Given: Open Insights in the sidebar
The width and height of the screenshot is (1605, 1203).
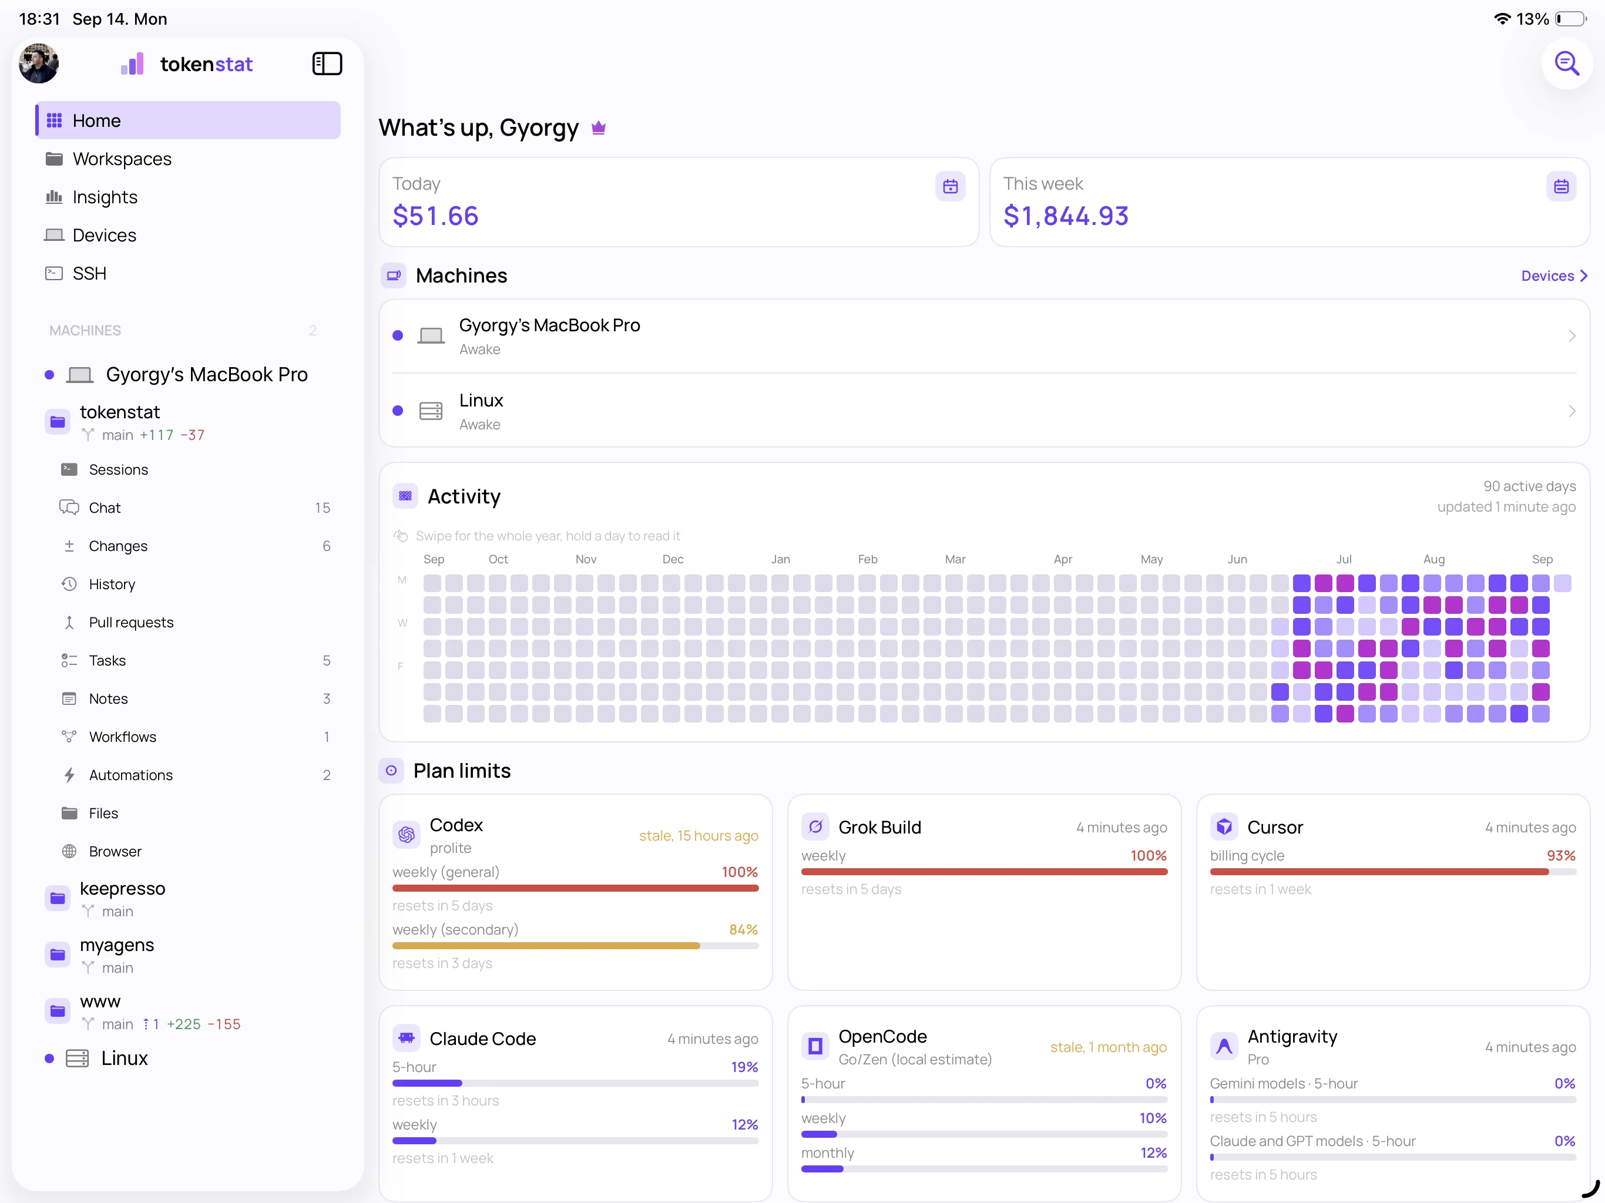Looking at the screenshot, I should click(188, 197).
